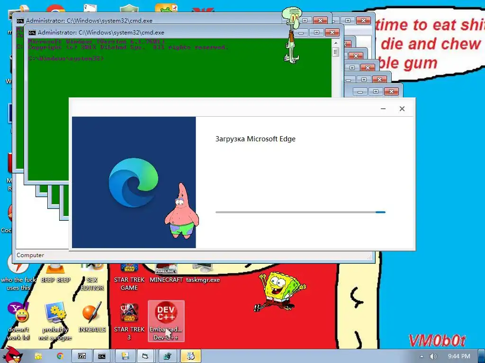Screen dimensions: 485x363
Task: Minimize the Microsoft Edge installer window
Action: [x=383, y=109]
